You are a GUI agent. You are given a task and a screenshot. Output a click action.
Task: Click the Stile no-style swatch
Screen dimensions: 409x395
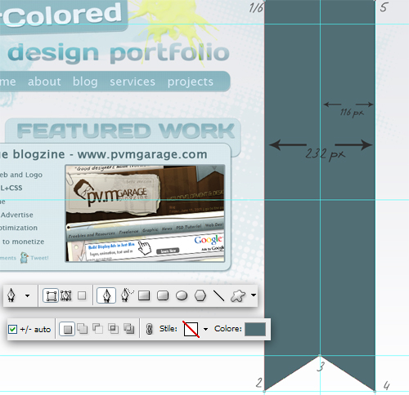[191, 329]
